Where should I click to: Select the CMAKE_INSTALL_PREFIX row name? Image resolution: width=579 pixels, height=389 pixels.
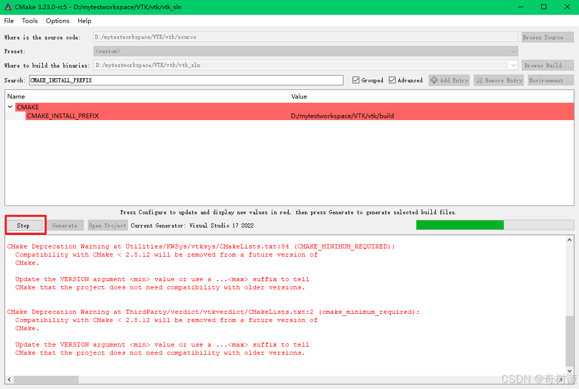coord(63,116)
